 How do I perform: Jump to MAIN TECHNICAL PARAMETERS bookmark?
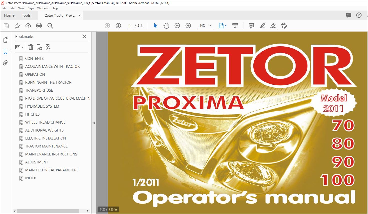tap(52, 170)
